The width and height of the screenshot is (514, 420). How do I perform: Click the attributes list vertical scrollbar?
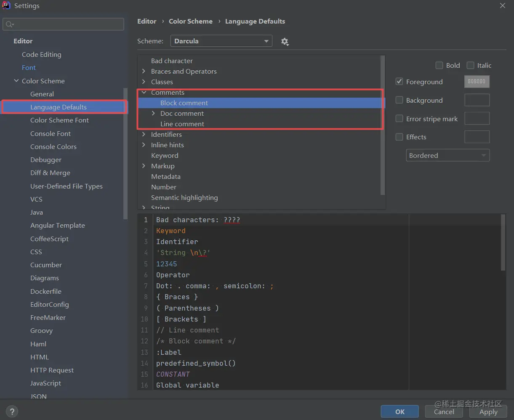click(383, 125)
